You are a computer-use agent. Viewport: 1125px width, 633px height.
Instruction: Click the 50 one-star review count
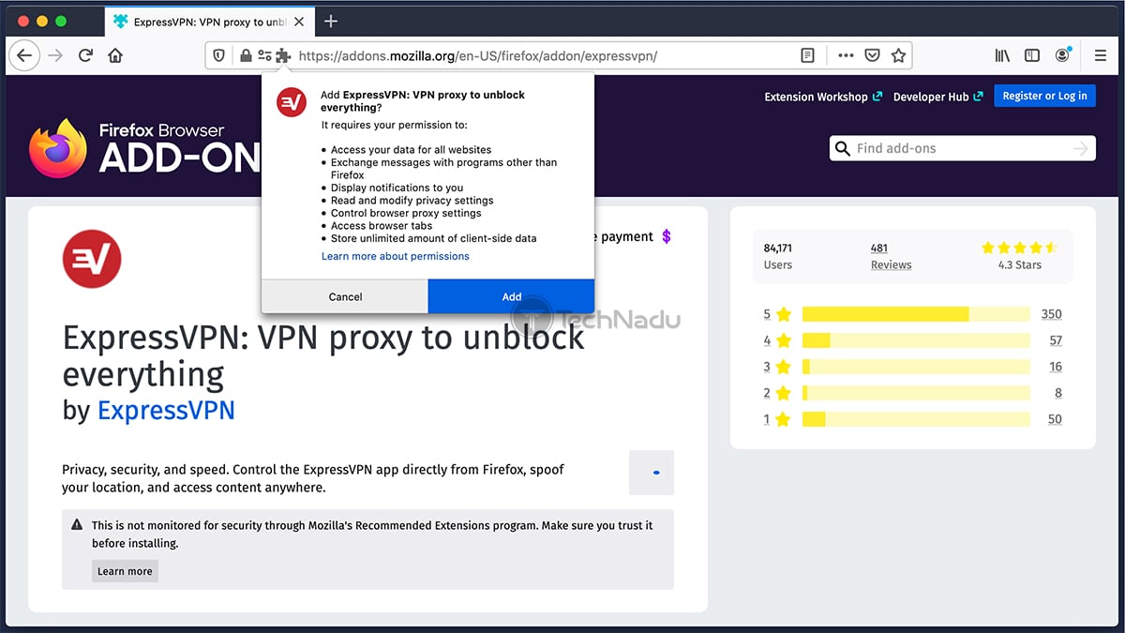pos(1055,419)
